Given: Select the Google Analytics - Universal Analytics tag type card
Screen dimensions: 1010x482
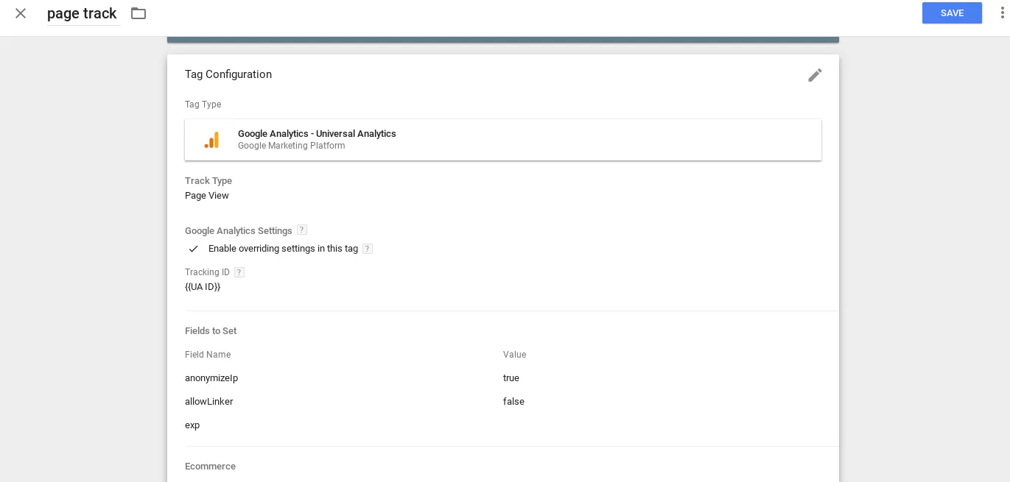Looking at the screenshot, I should (503, 140).
